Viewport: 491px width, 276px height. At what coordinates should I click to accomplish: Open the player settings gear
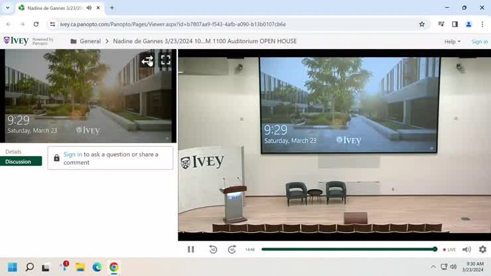click(482, 249)
